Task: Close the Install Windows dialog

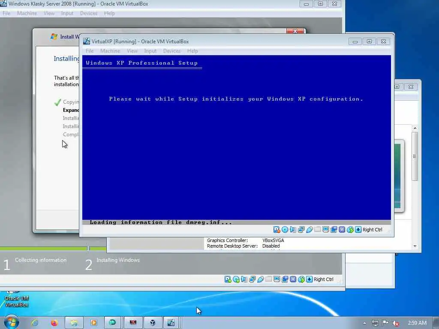Action: click(x=295, y=31)
